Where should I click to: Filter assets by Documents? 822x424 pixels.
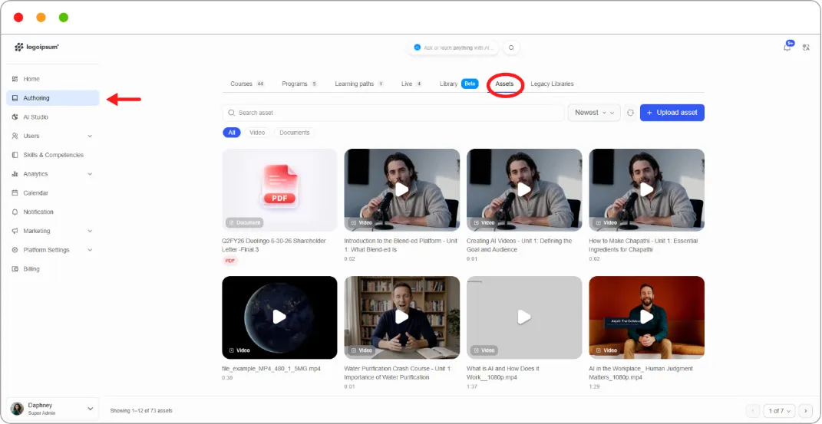coord(295,133)
